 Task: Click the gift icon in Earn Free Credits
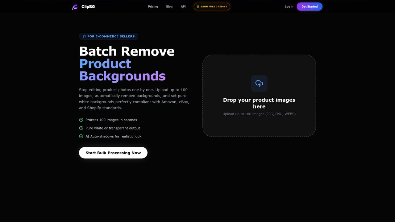point(198,6)
